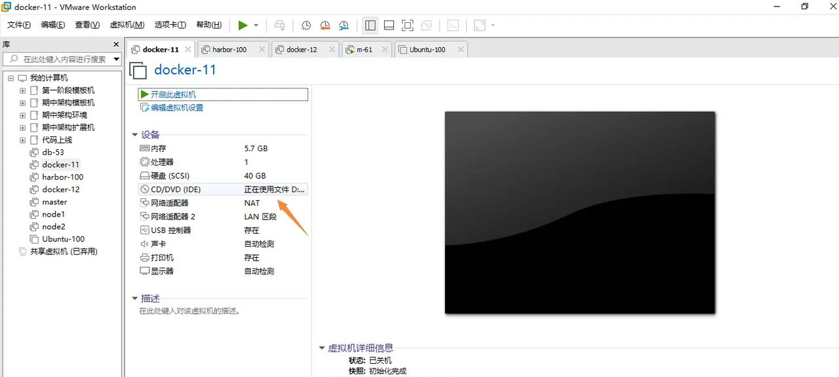
Task: Expand the 第一阶段模板机 tree node
Action: click(22, 90)
